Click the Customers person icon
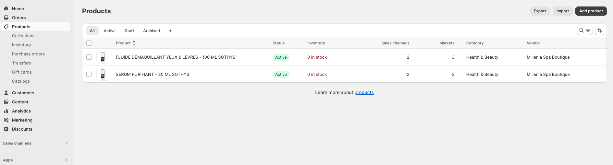The height and width of the screenshot is (165, 613). pos(6,93)
